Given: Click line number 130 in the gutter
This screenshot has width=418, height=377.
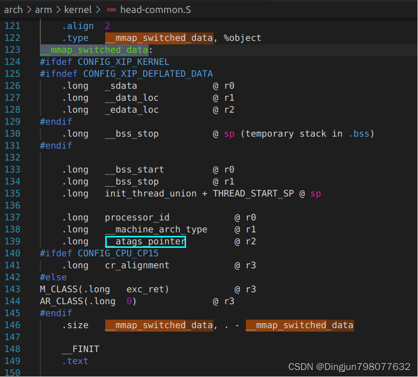Looking at the screenshot, I should (13, 133).
